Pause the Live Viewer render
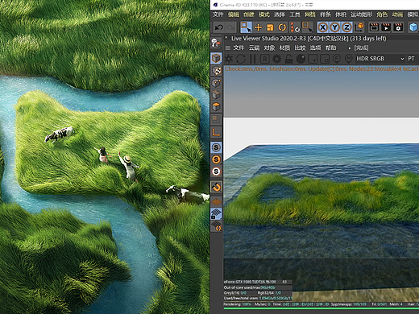 coord(253,59)
